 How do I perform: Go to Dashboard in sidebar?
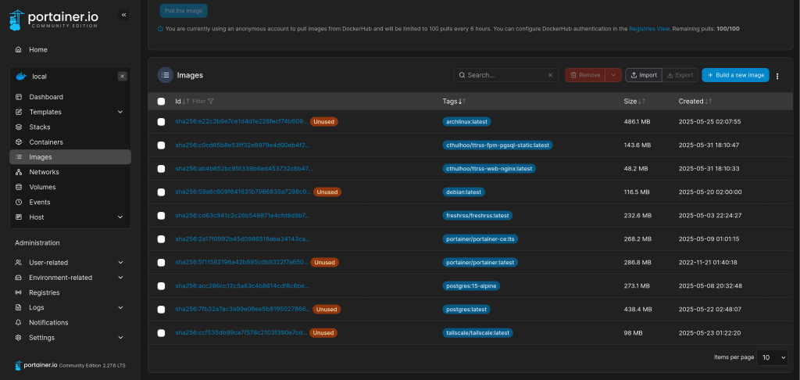pyautogui.click(x=46, y=98)
